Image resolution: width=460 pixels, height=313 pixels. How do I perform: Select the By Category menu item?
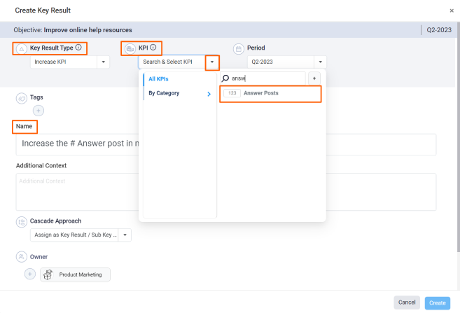coord(179,93)
